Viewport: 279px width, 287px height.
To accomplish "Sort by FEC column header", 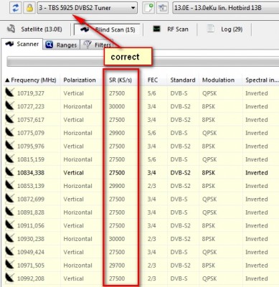I will coord(153,80).
